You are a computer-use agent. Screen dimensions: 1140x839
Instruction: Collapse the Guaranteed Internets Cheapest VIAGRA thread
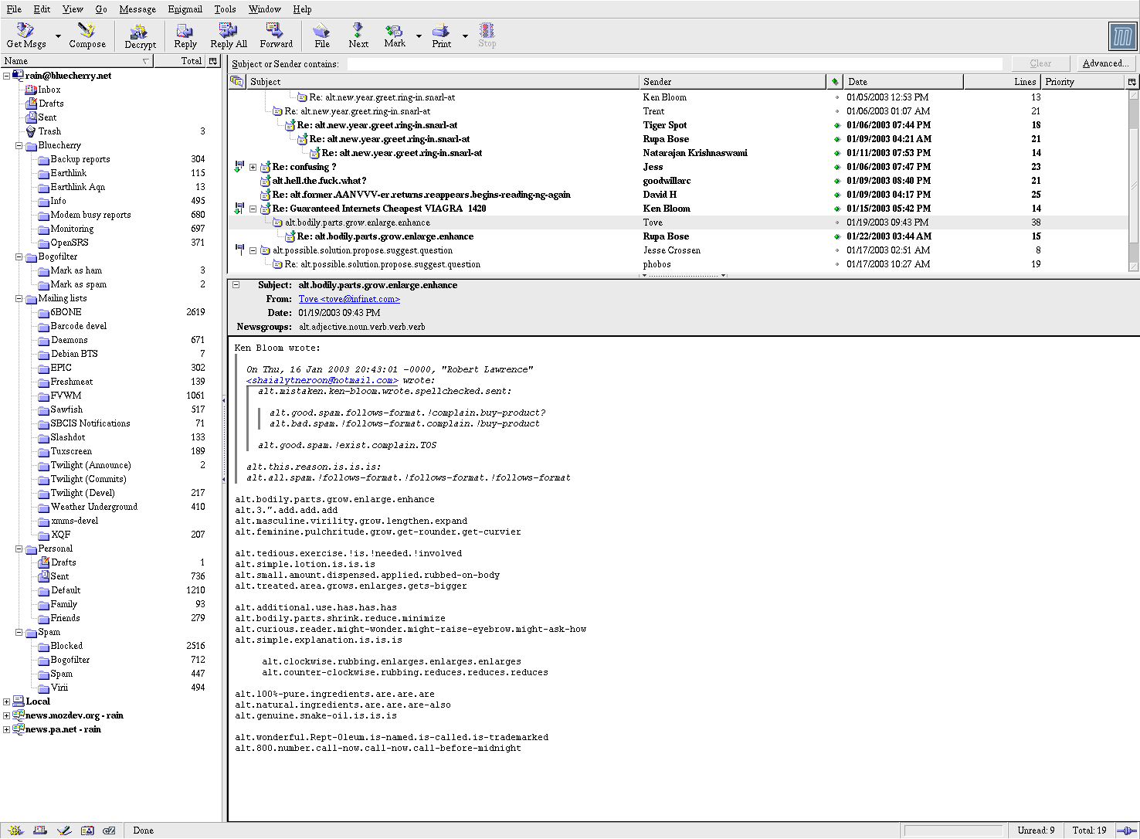[253, 209]
